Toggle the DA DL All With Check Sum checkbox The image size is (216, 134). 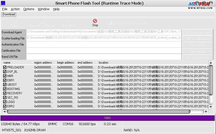(110, 23)
